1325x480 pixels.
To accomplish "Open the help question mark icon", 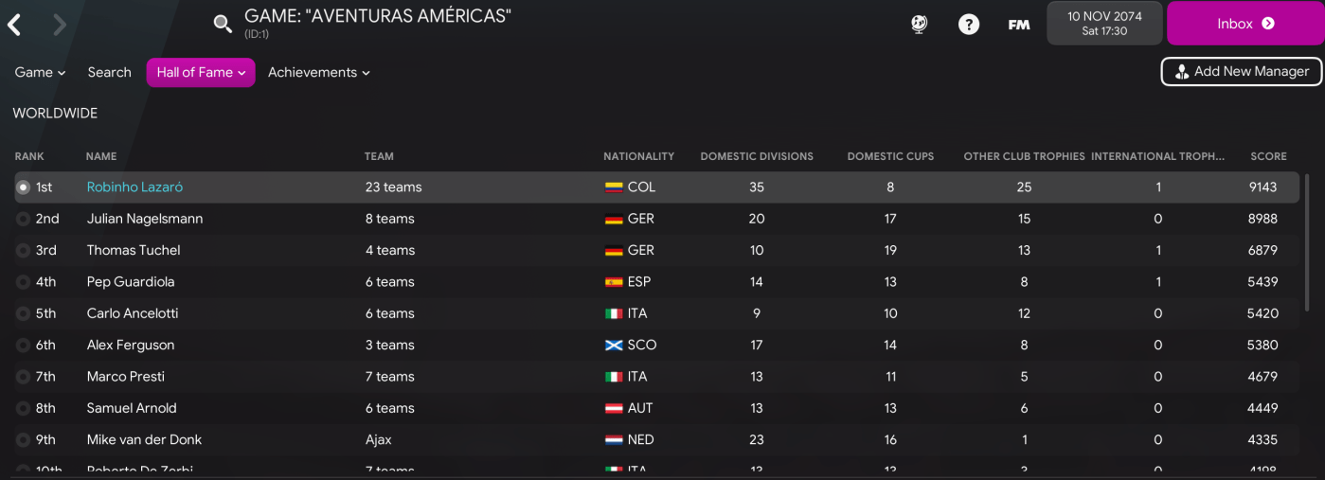I will click(968, 25).
